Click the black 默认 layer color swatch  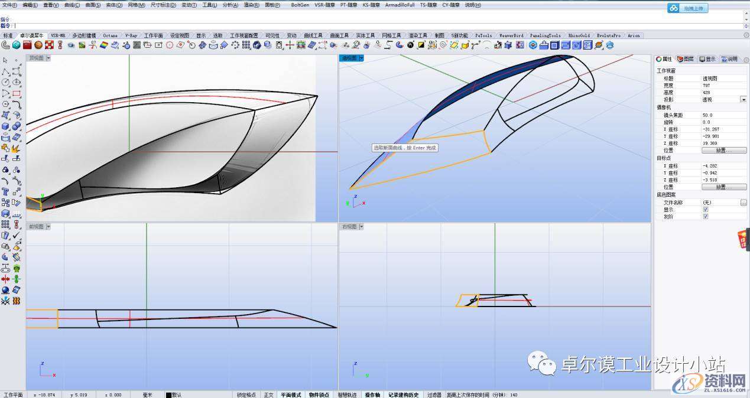tap(168, 394)
